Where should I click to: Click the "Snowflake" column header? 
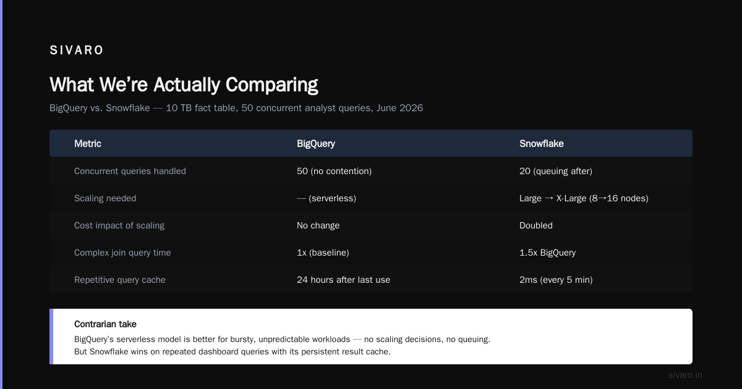pos(542,143)
